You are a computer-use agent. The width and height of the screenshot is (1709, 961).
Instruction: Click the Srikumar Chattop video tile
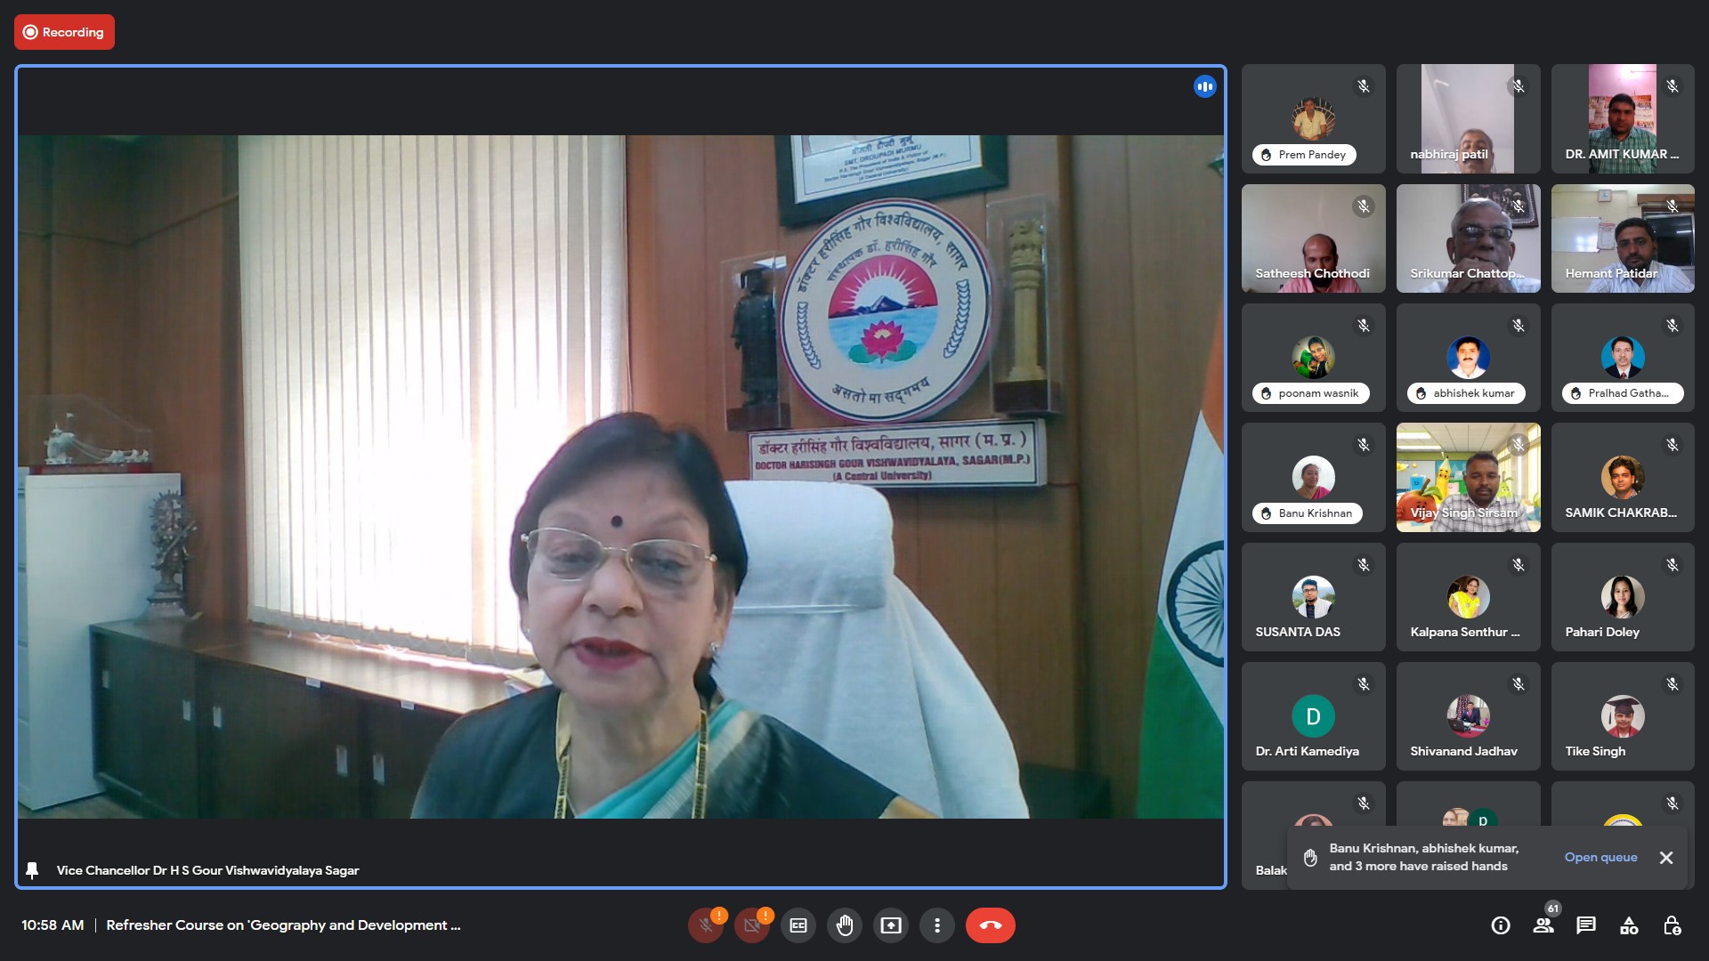click(1468, 238)
